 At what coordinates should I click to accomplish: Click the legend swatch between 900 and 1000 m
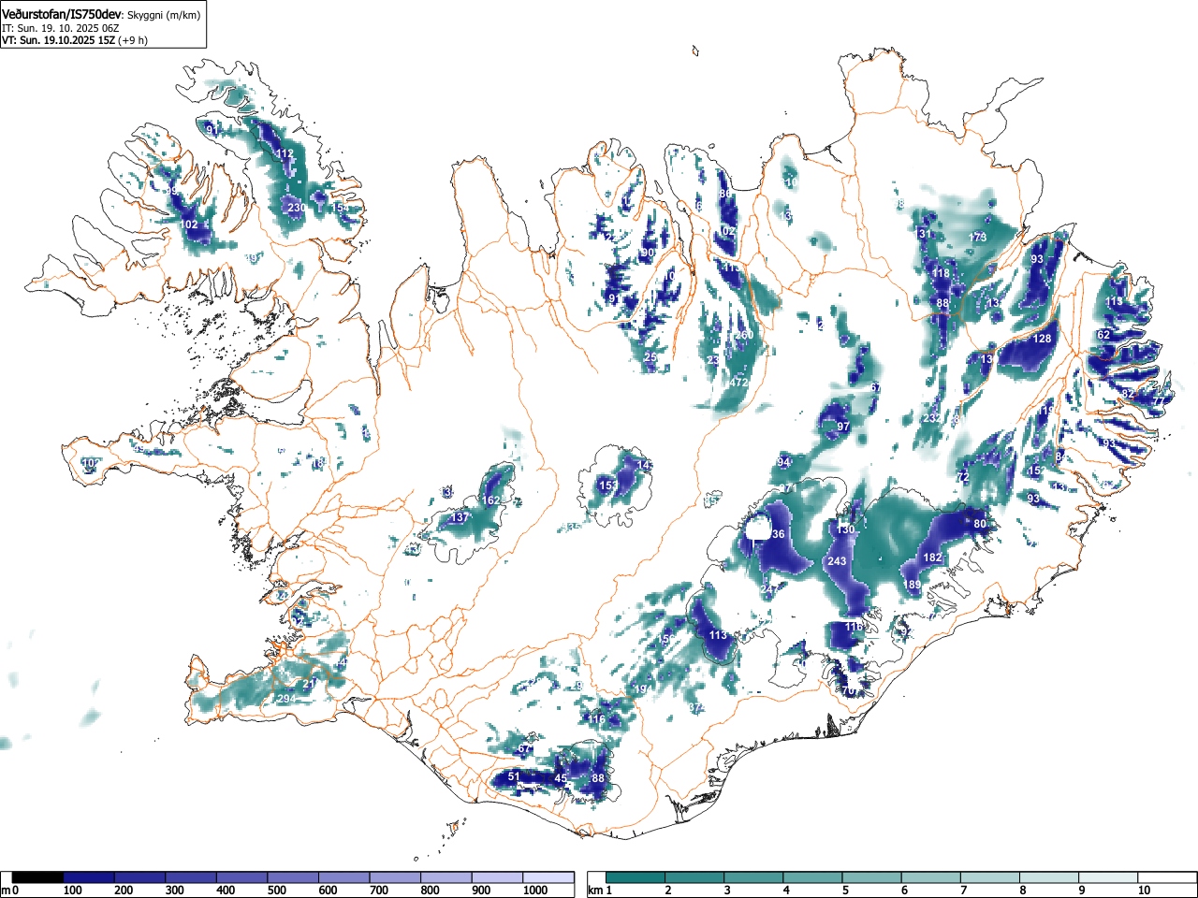pyautogui.click(x=497, y=877)
